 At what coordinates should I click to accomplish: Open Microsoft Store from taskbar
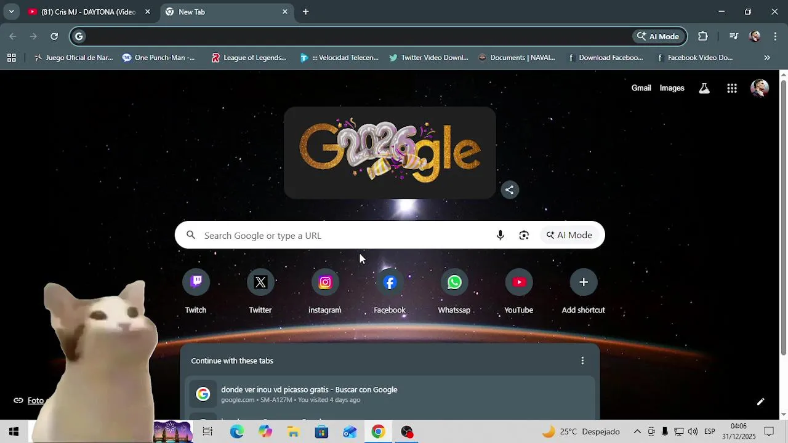(321, 431)
